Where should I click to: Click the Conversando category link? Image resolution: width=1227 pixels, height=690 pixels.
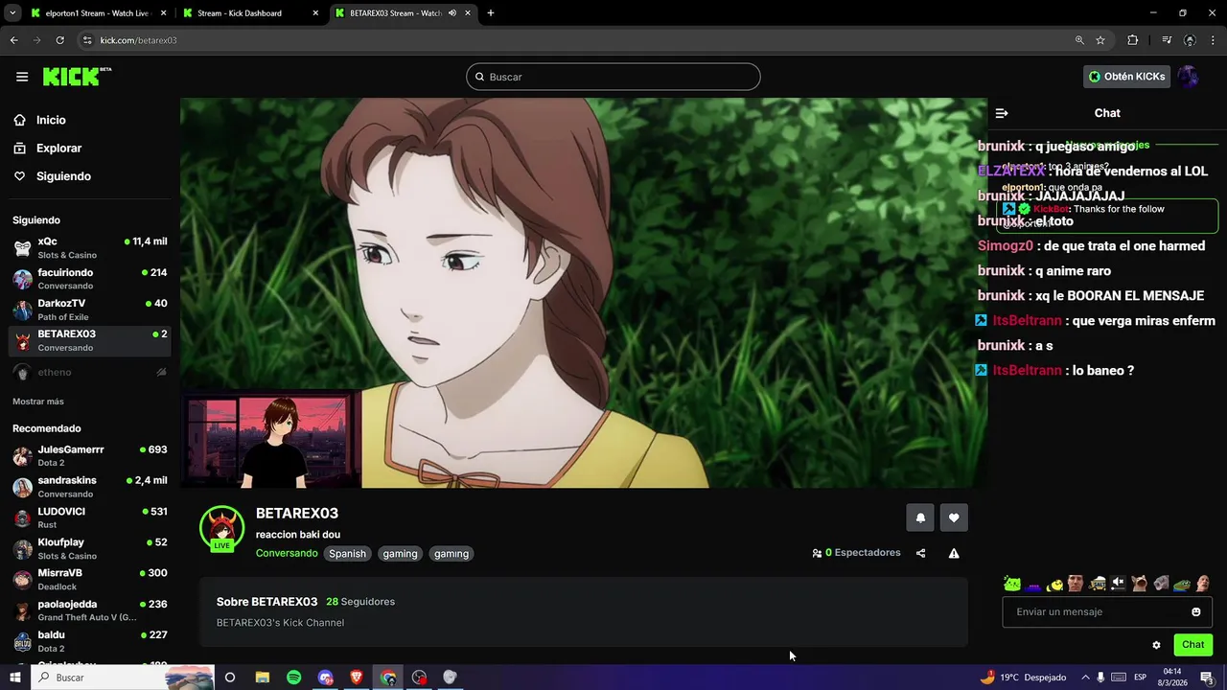pos(287,553)
